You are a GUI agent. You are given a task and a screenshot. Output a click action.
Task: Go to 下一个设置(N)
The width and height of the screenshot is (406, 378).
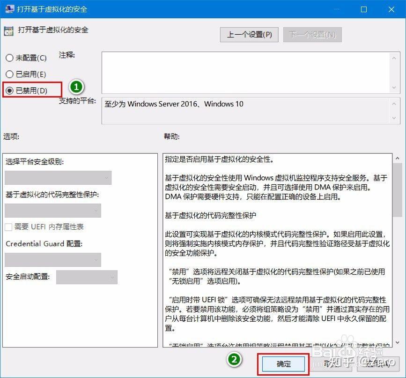pyautogui.click(x=312, y=35)
